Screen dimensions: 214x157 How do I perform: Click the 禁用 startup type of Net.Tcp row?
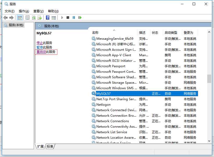point(168,99)
